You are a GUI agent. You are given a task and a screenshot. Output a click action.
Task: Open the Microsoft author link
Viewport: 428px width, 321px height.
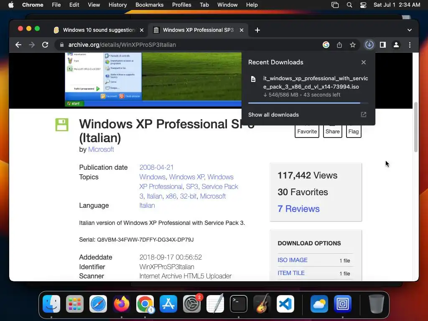101,150
